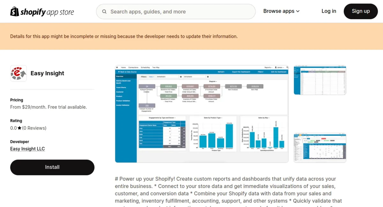The height and width of the screenshot is (207, 383).
Task: Click the Easy Insight app icon
Action: (19, 73)
